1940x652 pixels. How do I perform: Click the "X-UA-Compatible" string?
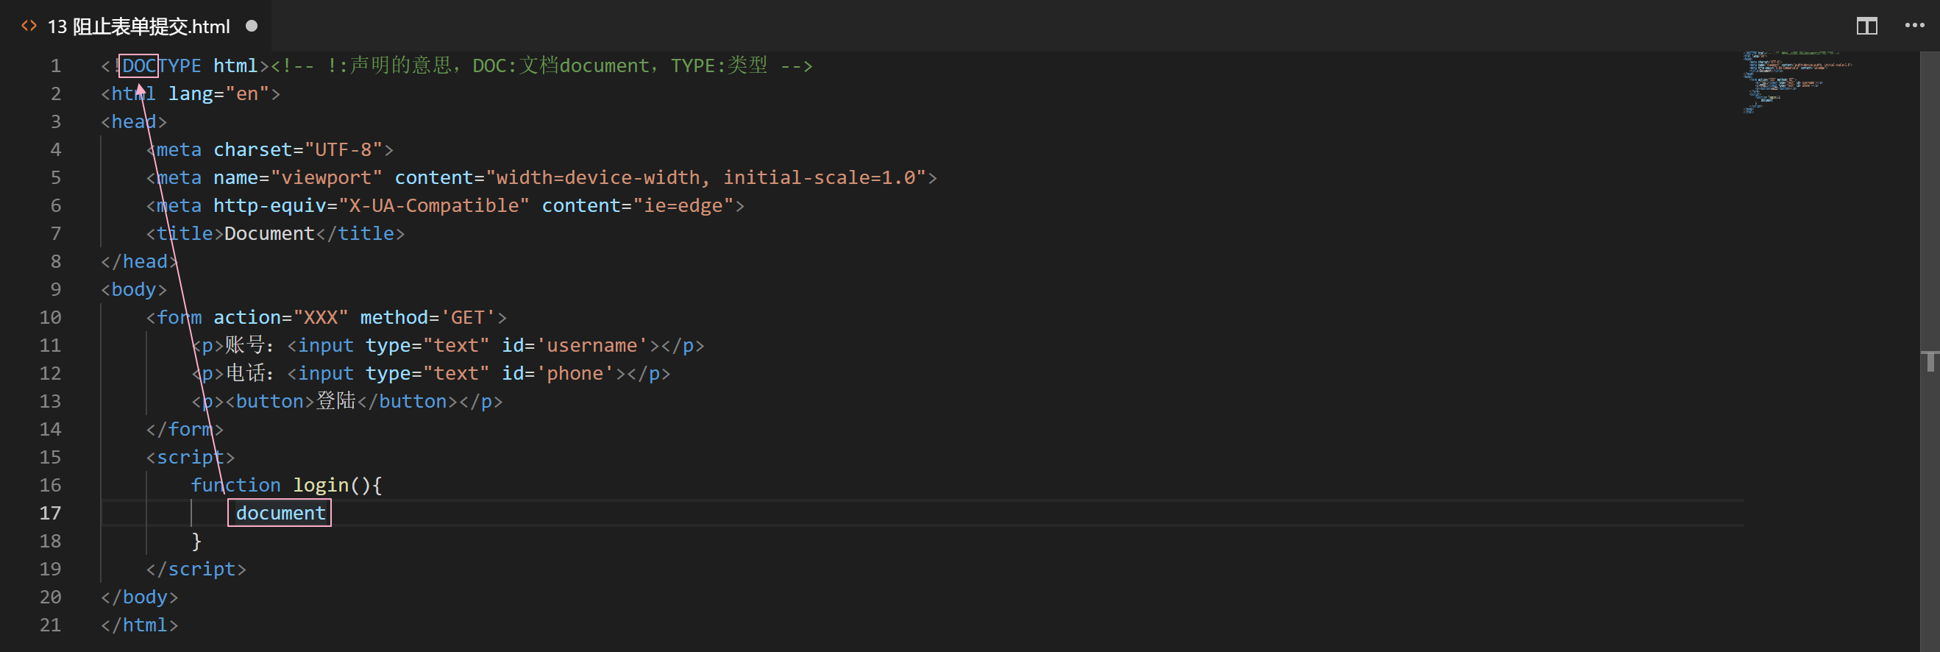pyautogui.click(x=434, y=205)
